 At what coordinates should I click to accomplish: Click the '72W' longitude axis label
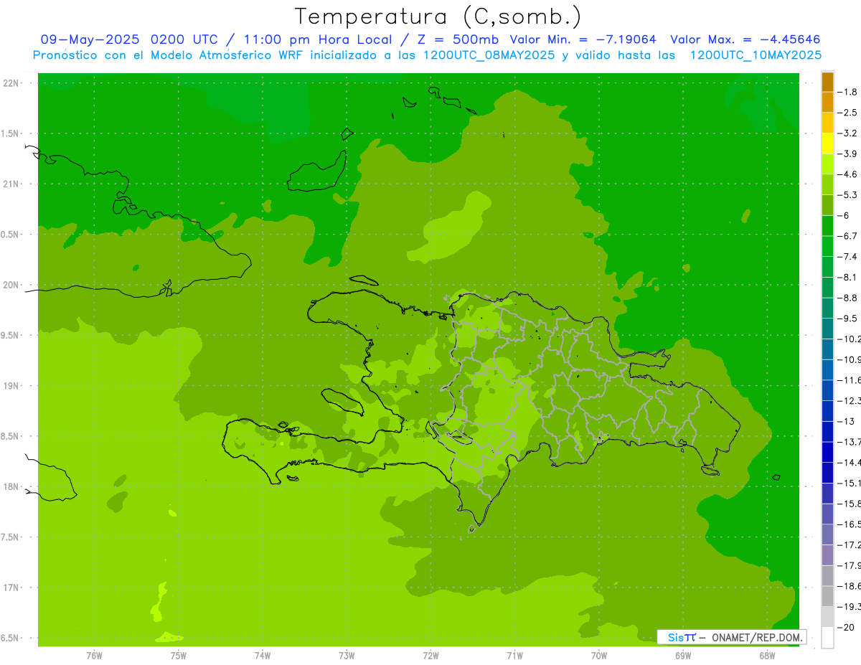pos(431,656)
